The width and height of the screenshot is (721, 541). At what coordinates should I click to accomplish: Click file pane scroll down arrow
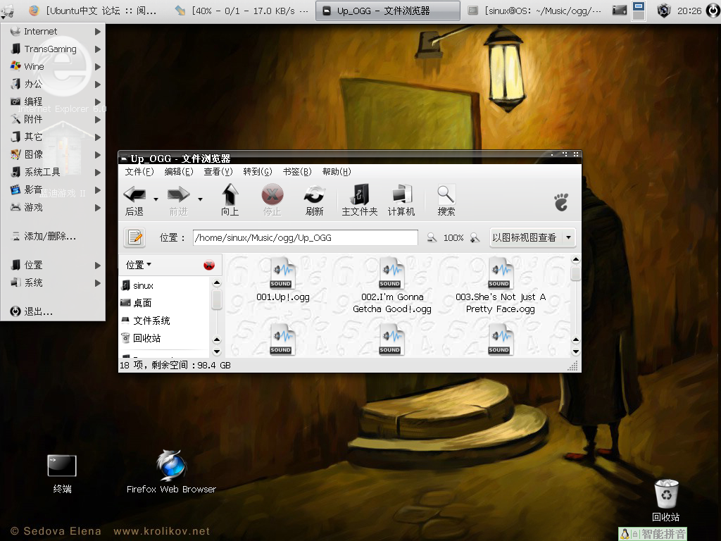click(x=575, y=352)
